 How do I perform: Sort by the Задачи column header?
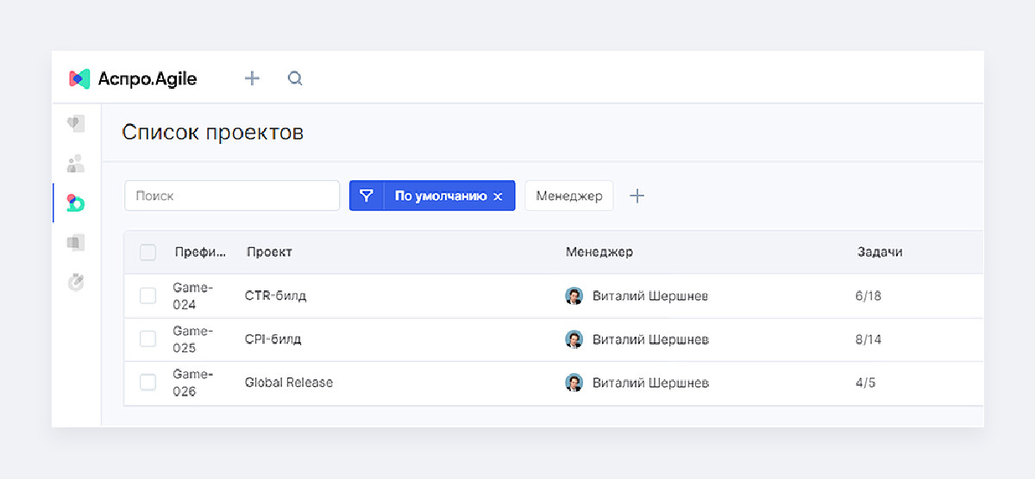(880, 252)
